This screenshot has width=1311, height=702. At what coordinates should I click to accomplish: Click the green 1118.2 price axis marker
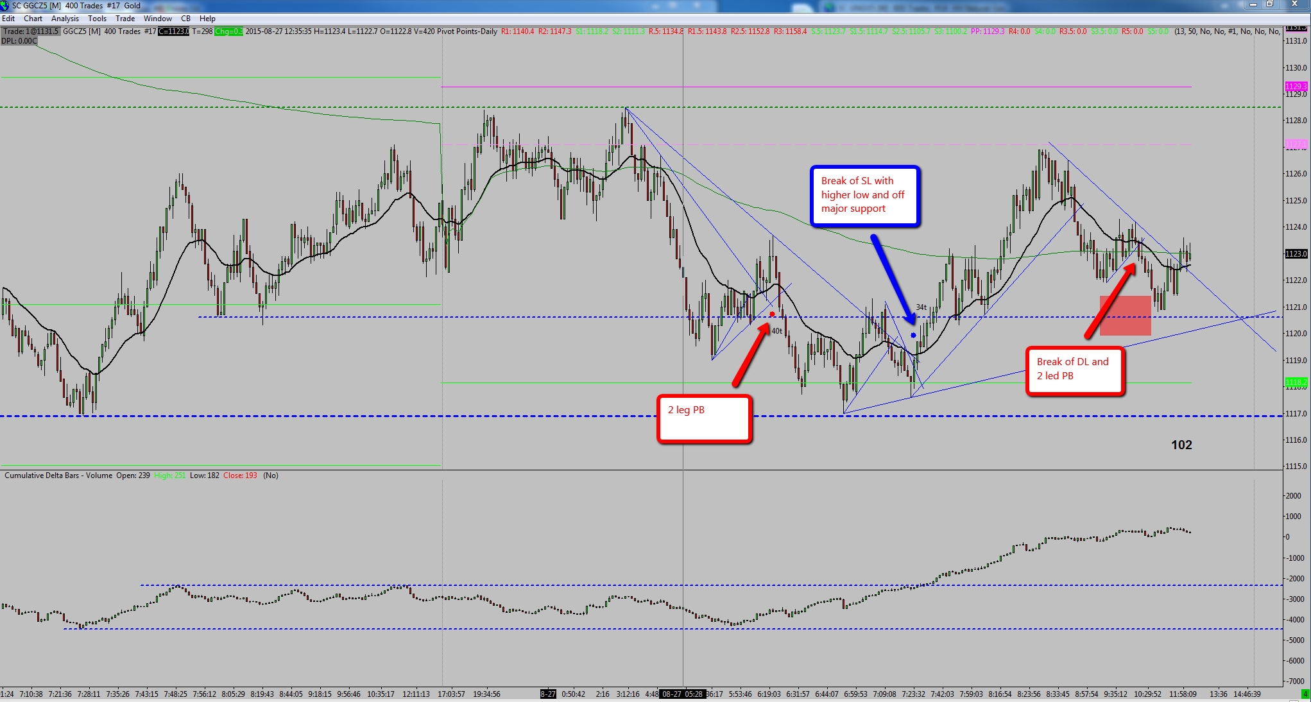pos(1296,382)
